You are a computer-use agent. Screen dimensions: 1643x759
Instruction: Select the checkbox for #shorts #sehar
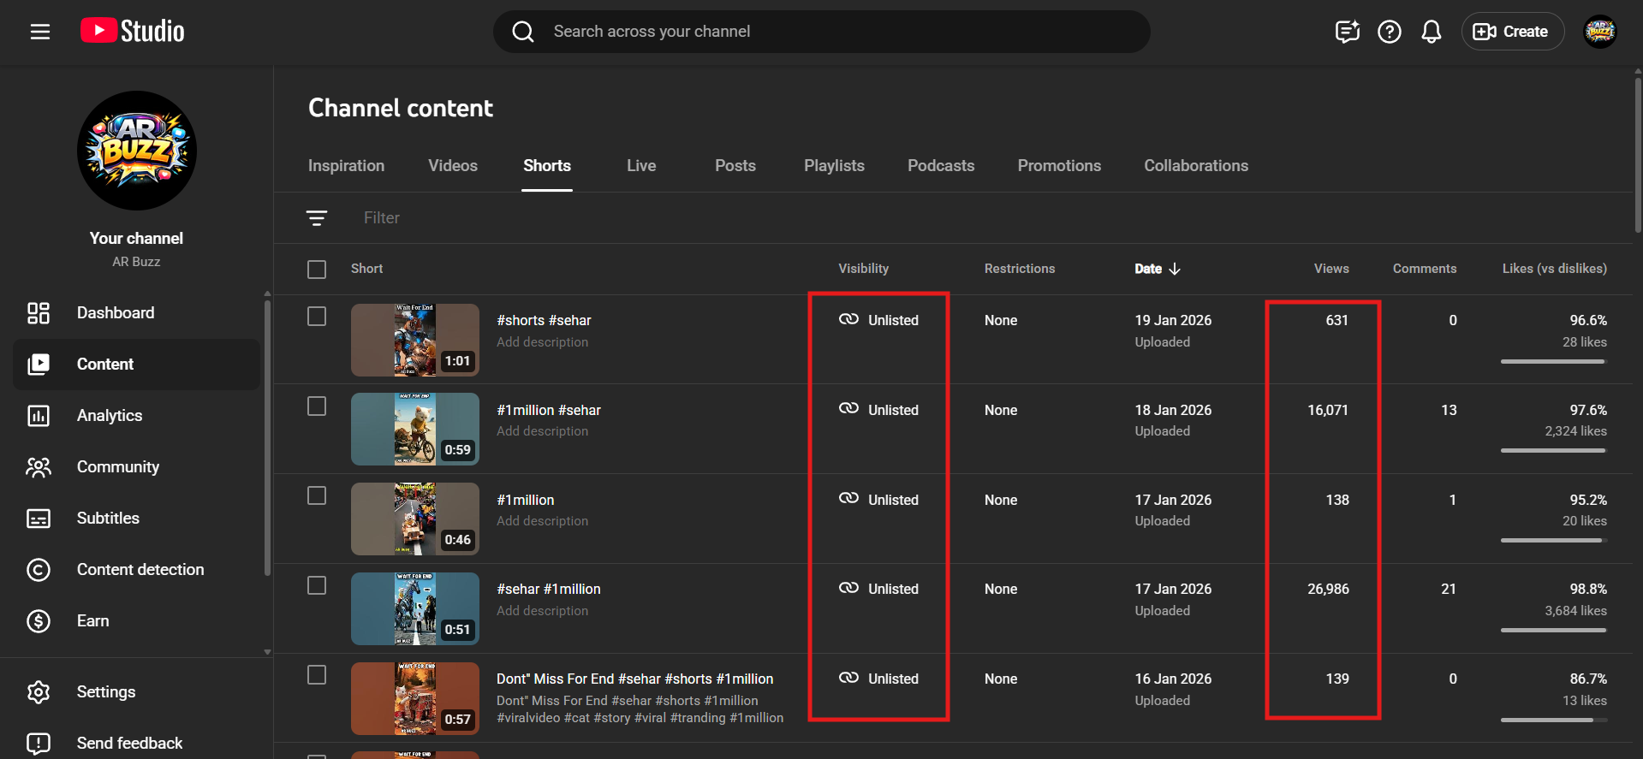(x=317, y=317)
